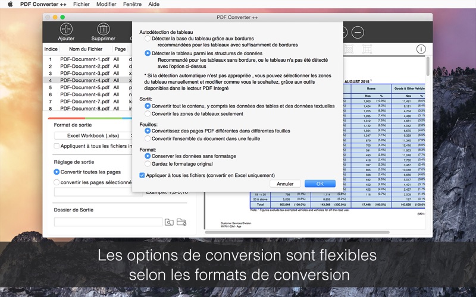Select the table grid area tool icon

[367, 49]
